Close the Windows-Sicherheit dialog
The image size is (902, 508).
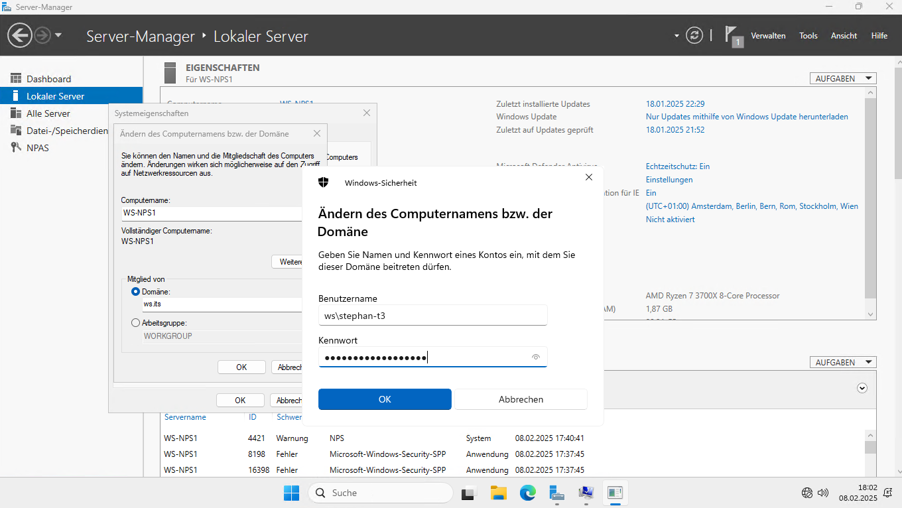click(589, 178)
